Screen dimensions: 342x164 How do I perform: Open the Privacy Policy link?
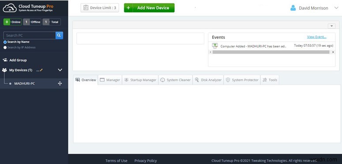click(146, 161)
